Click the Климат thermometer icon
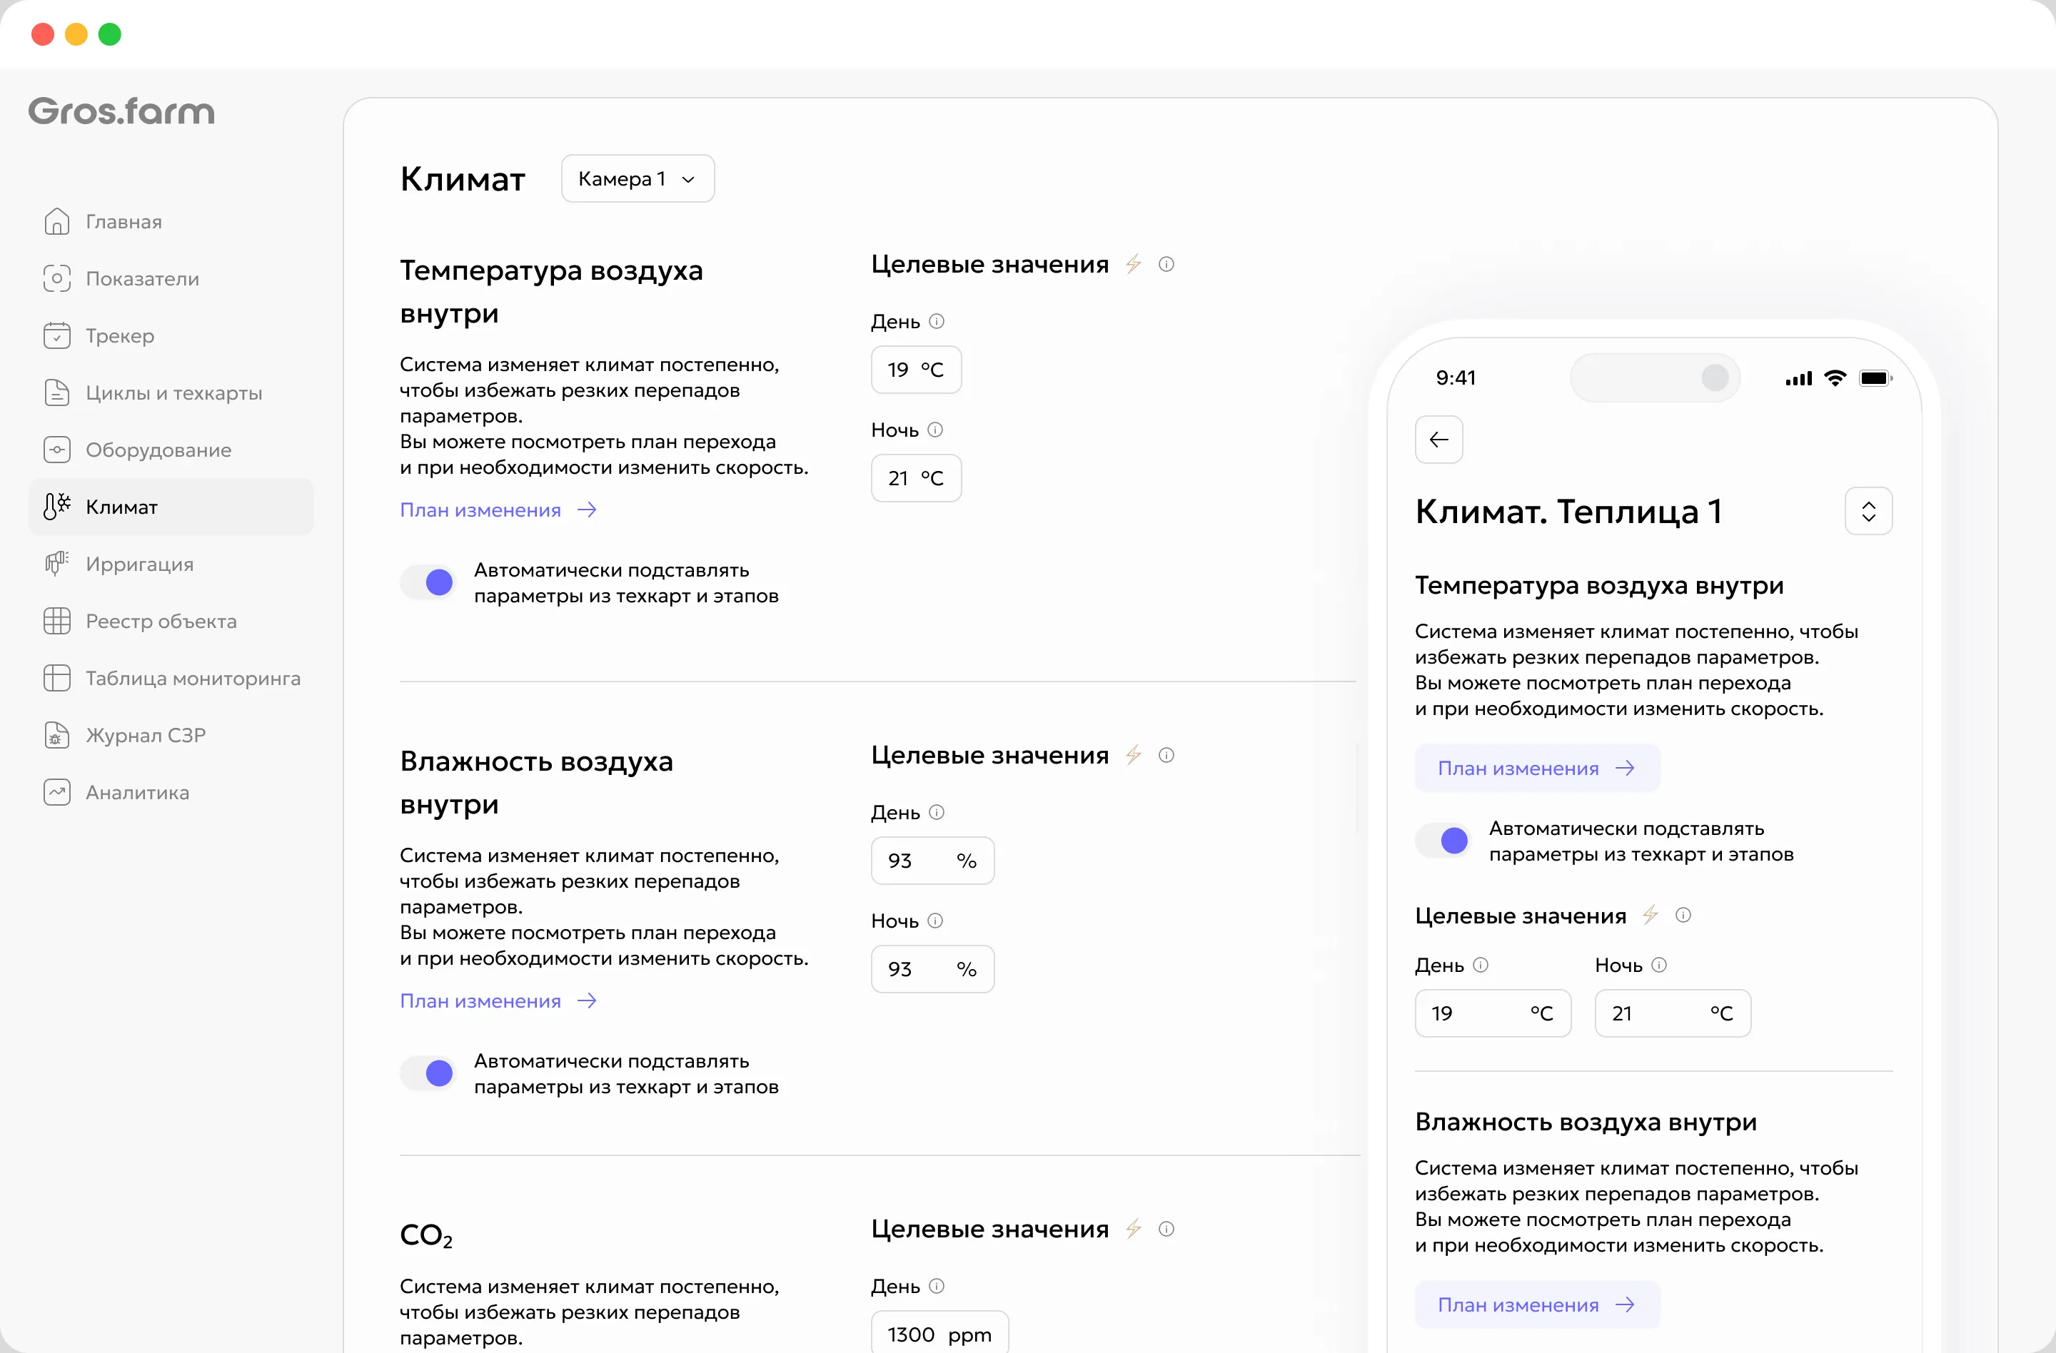This screenshot has width=2056, height=1353. pyautogui.click(x=57, y=507)
